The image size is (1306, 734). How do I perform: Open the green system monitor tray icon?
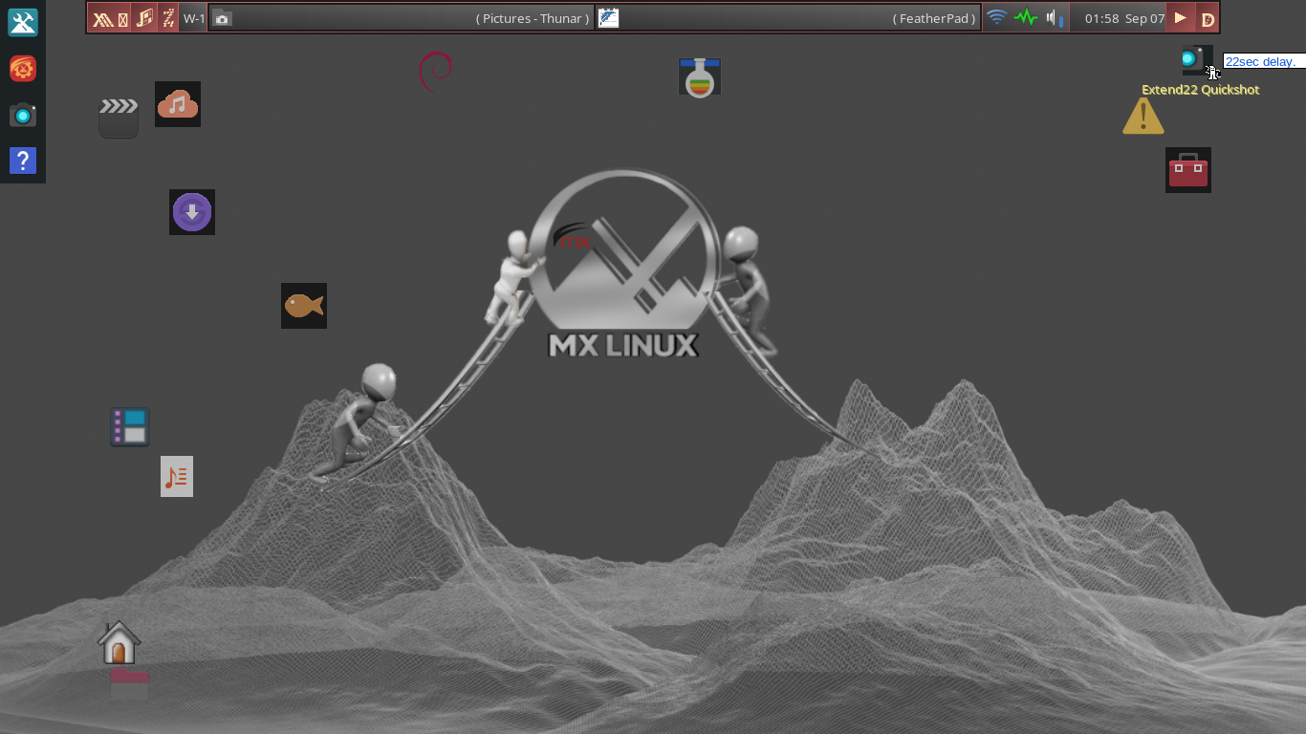coord(1026,18)
